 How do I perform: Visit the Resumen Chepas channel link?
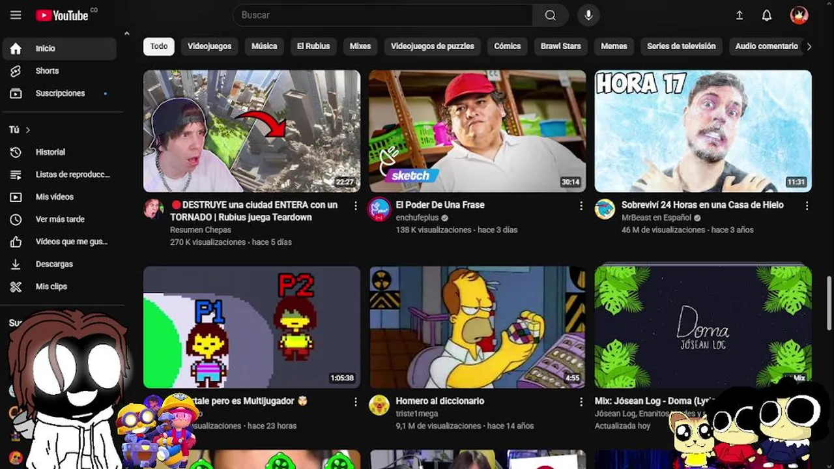tap(200, 230)
